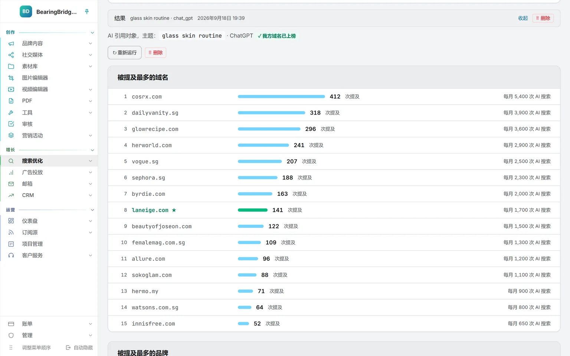
Task: Click the bar chart icon for 广告投放
Action: (11, 172)
